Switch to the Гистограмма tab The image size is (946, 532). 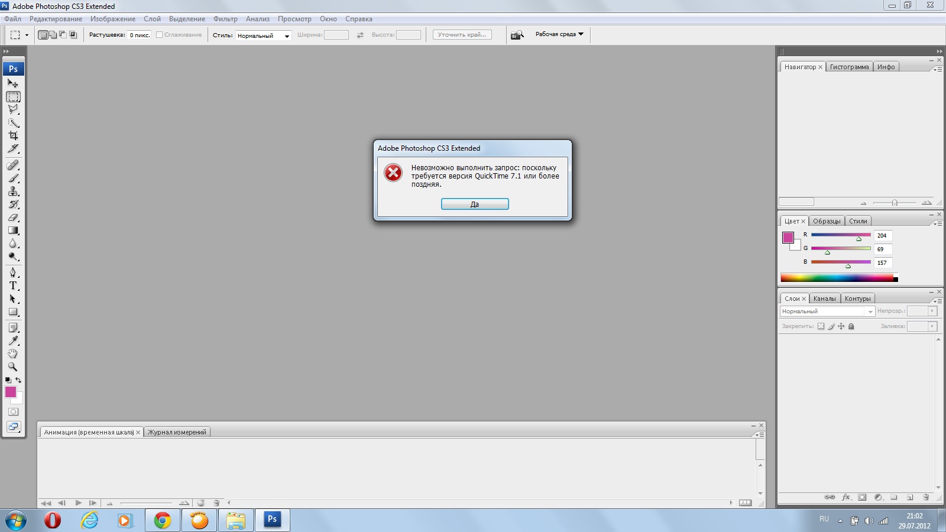point(849,67)
